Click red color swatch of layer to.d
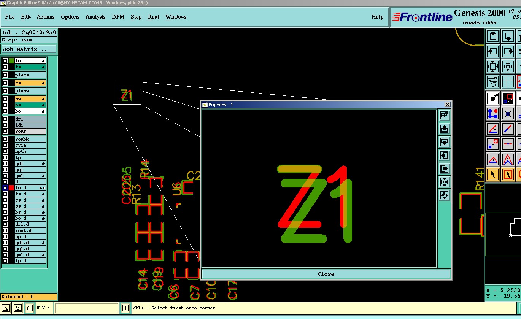 (11, 188)
